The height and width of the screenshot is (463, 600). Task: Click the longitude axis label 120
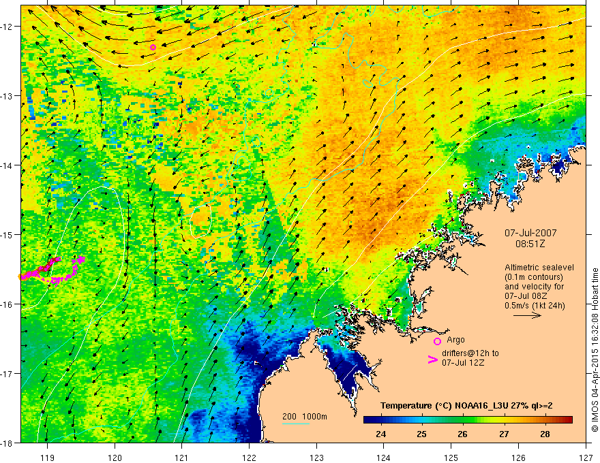115,458
